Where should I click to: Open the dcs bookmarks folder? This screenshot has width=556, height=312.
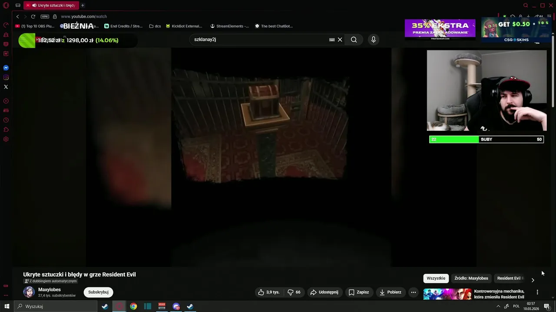[155, 26]
